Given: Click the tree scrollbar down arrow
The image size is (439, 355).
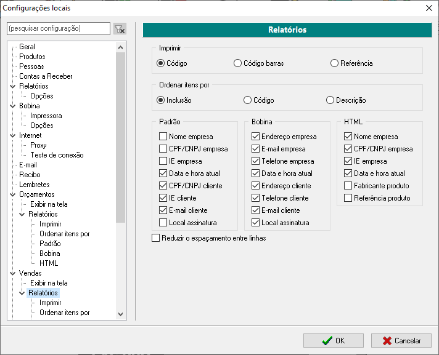Looking at the screenshot, I should [x=121, y=314].
